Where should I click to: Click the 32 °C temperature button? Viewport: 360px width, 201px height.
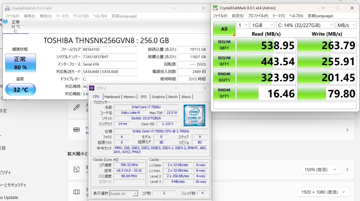point(20,90)
